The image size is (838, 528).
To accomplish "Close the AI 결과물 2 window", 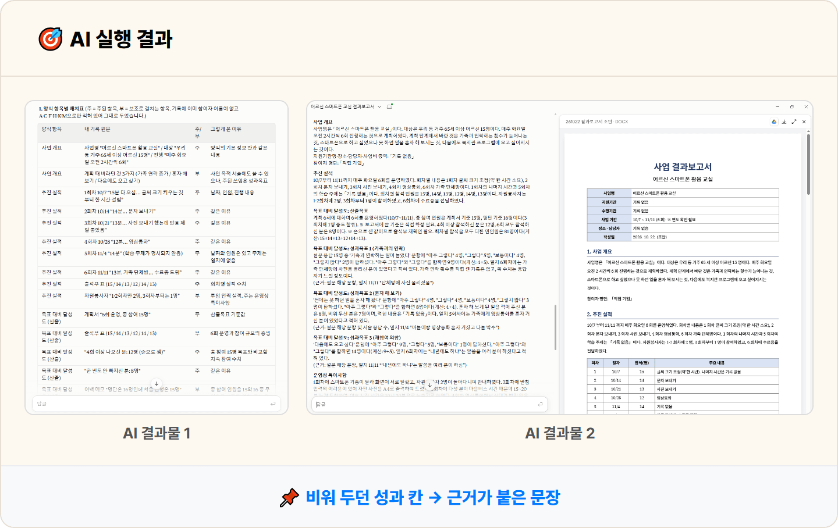I will pos(806,107).
